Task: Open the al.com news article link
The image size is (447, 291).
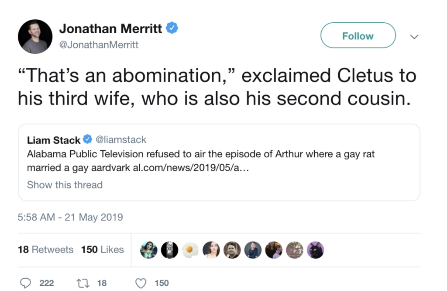Action: 191,168
